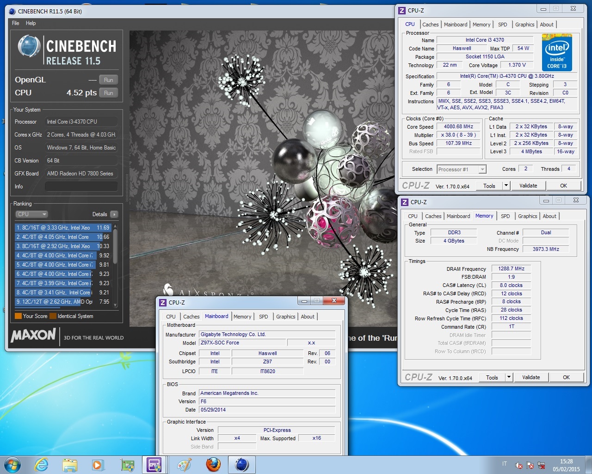This screenshot has height=474, width=592.
Task: Select ranking row 8C/16T @ 3.33 GHz
Action: coord(63,228)
